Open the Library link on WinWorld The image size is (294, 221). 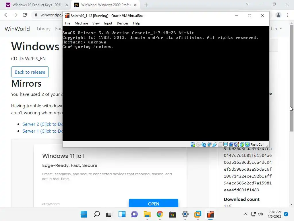pyautogui.click(x=44, y=29)
